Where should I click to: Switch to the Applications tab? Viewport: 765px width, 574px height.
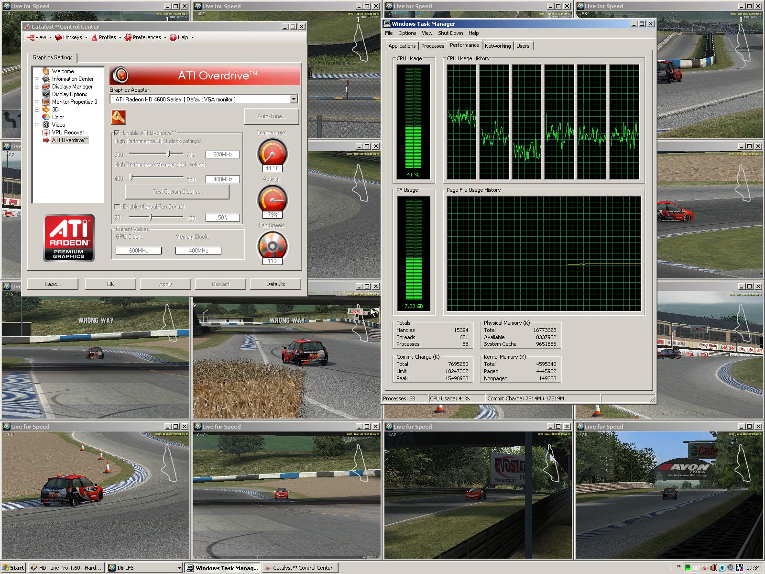[x=402, y=46]
